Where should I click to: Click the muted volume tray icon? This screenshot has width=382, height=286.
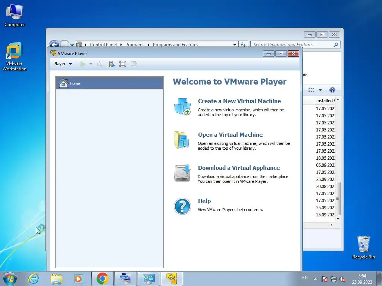coord(342,279)
